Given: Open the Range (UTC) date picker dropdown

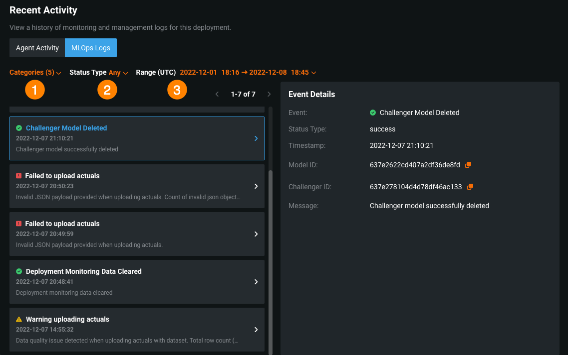Looking at the screenshot, I should 248,73.
